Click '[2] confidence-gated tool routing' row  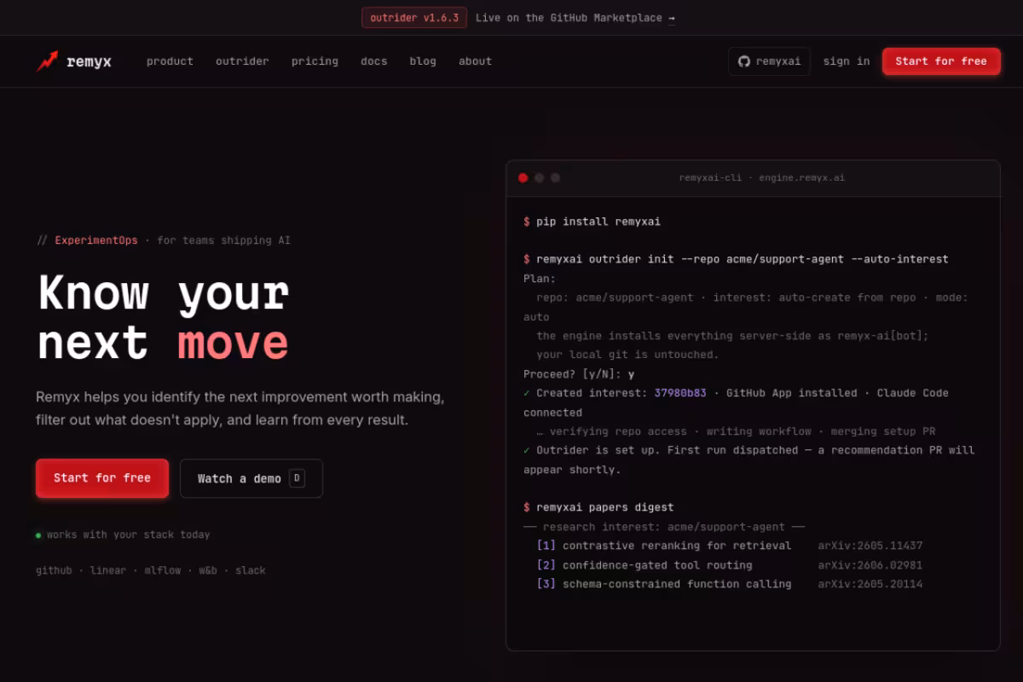(644, 565)
